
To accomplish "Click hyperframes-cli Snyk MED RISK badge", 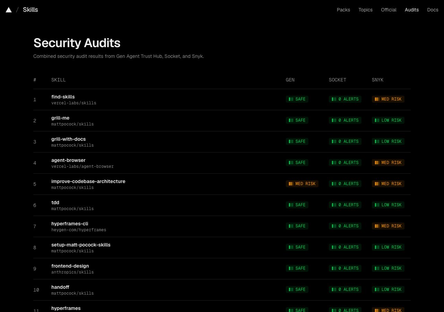I will (x=388, y=226).
